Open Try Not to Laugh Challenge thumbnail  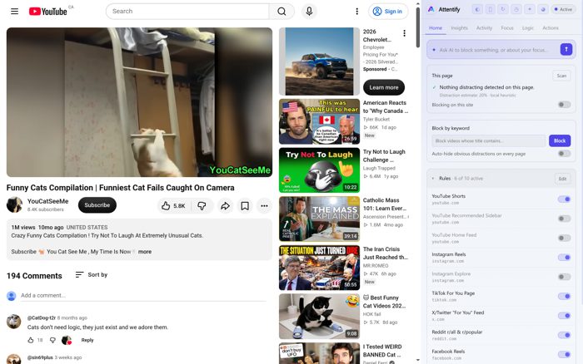[x=319, y=170]
